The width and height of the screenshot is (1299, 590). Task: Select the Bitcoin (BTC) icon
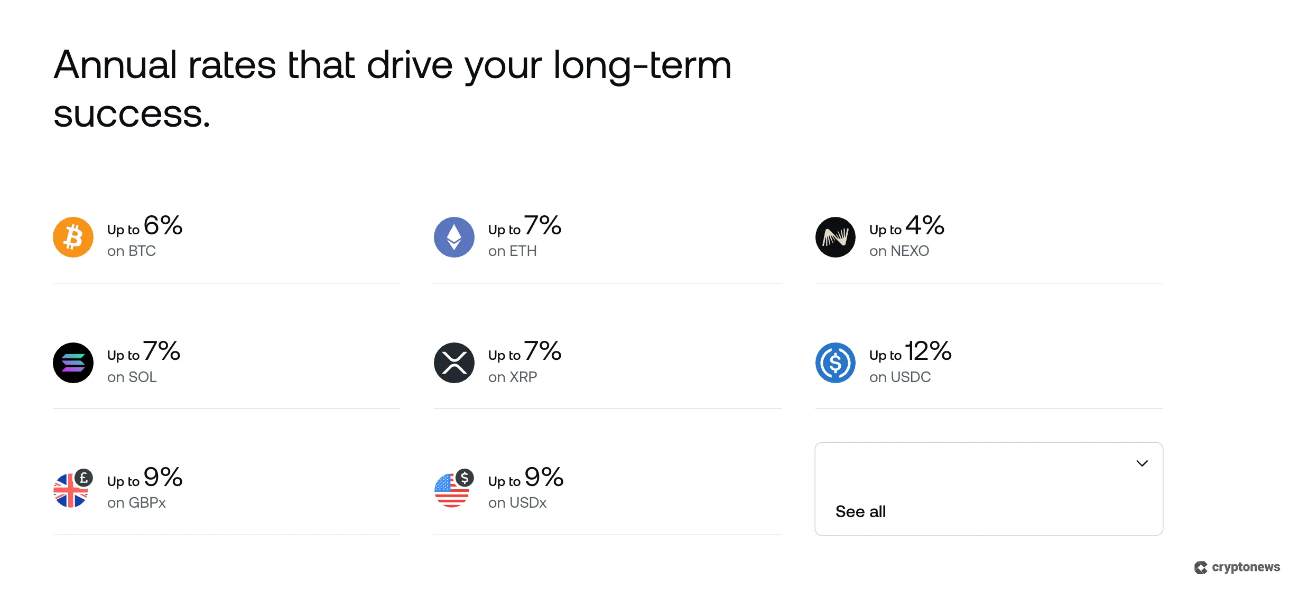pos(73,237)
